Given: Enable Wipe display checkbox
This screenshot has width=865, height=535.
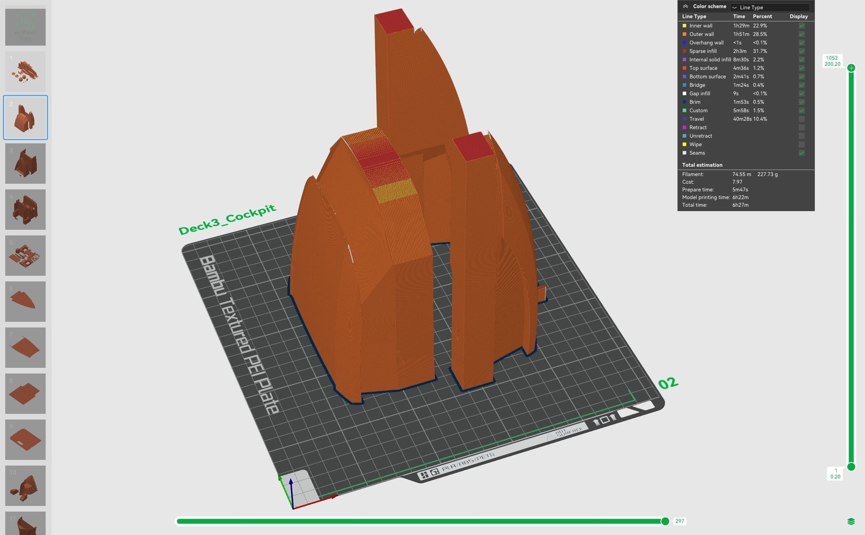Looking at the screenshot, I should pyautogui.click(x=802, y=145).
